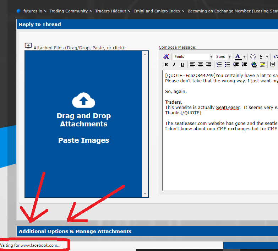278x251 pixels.
Task: Click the attachments list scroll up arrow
Action: (145, 54)
